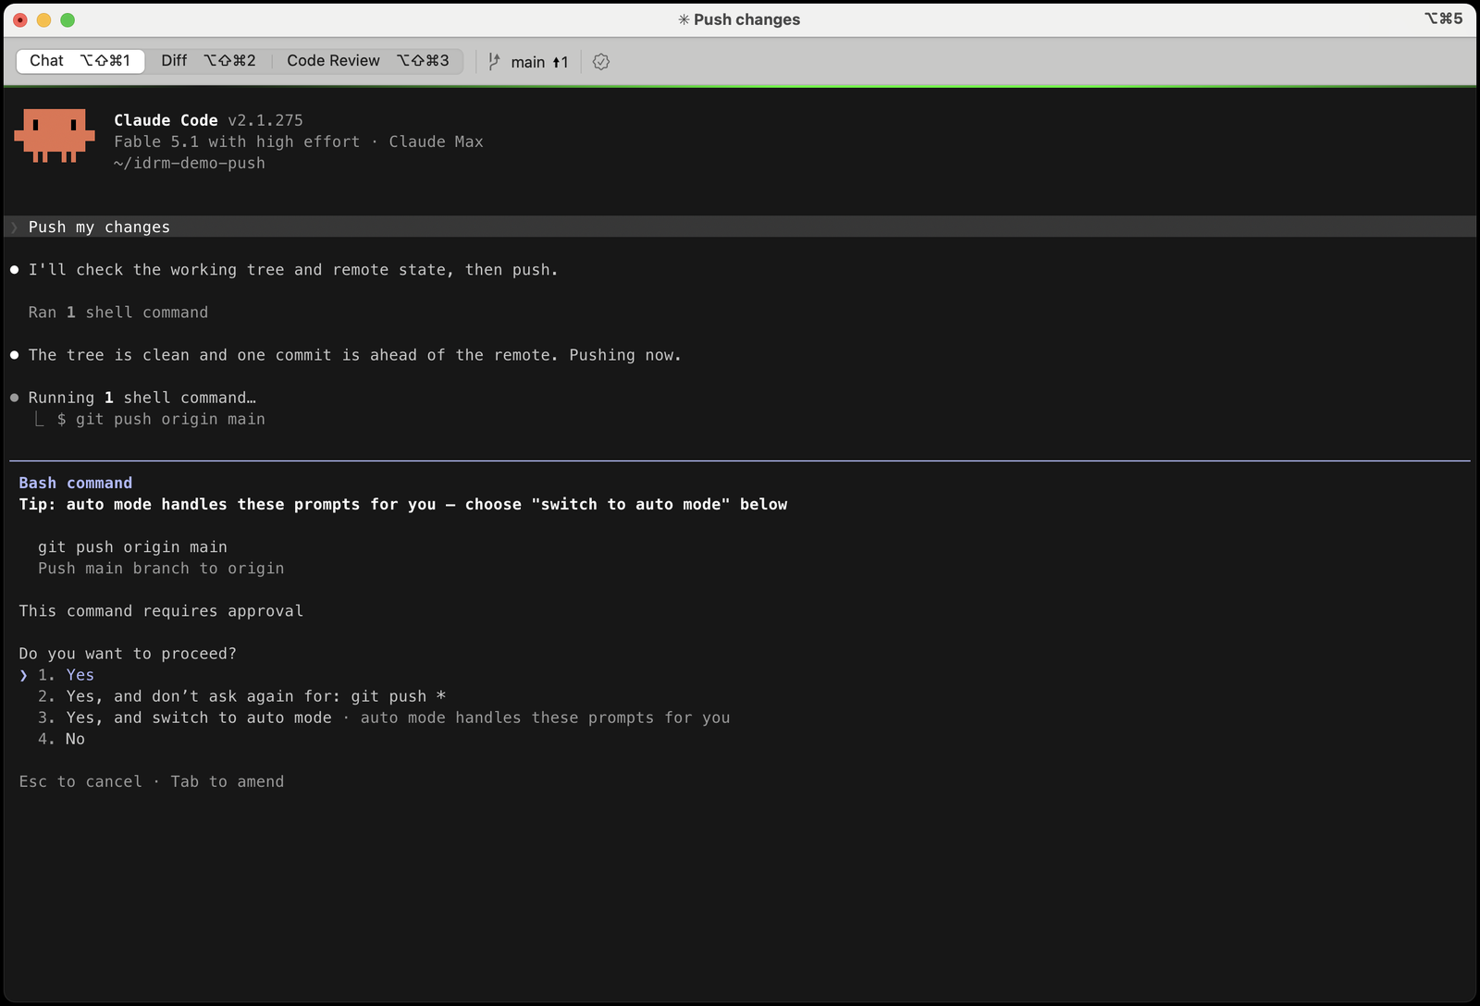Click the 'Tab to amend' hint
The image size is (1480, 1006).
[228, 781]
